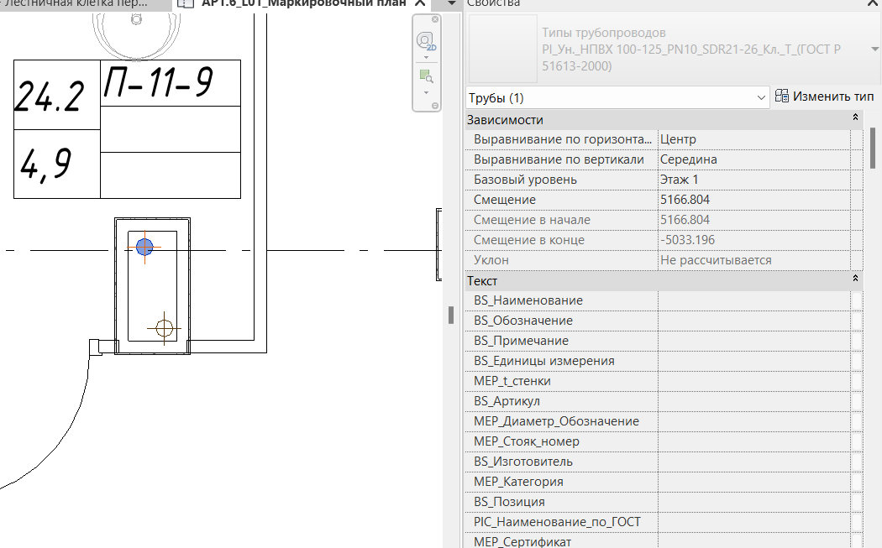
Task: Close the АР1.6_L01_Маркировочный план view tab
Action: pos(420,3)
